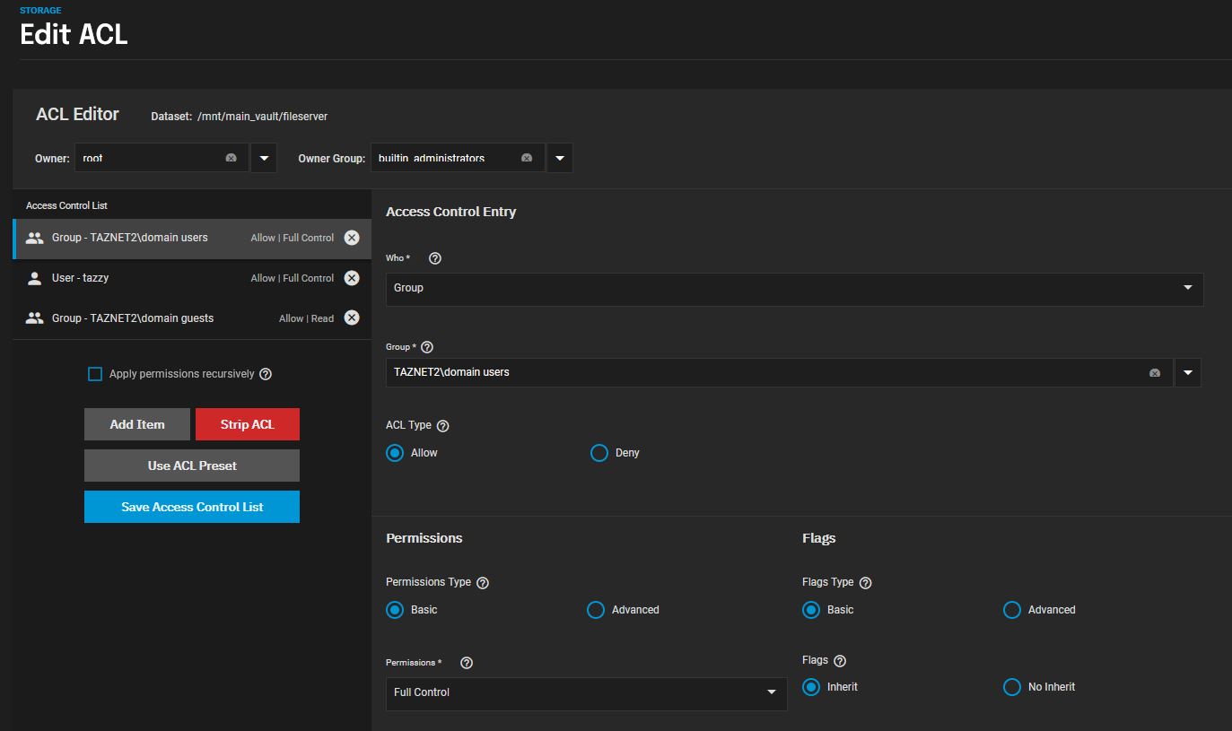
Task: Expand the Owner Group dropdown arrow
Action: [560, 158]
